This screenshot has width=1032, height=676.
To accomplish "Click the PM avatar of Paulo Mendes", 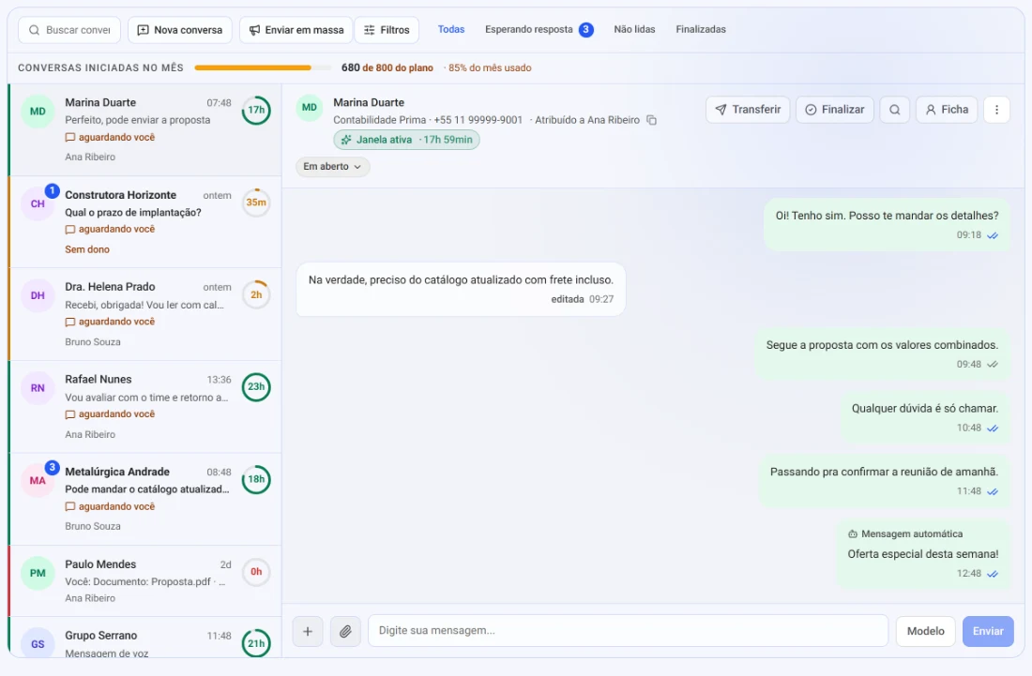I will click(x=38, y=573).
